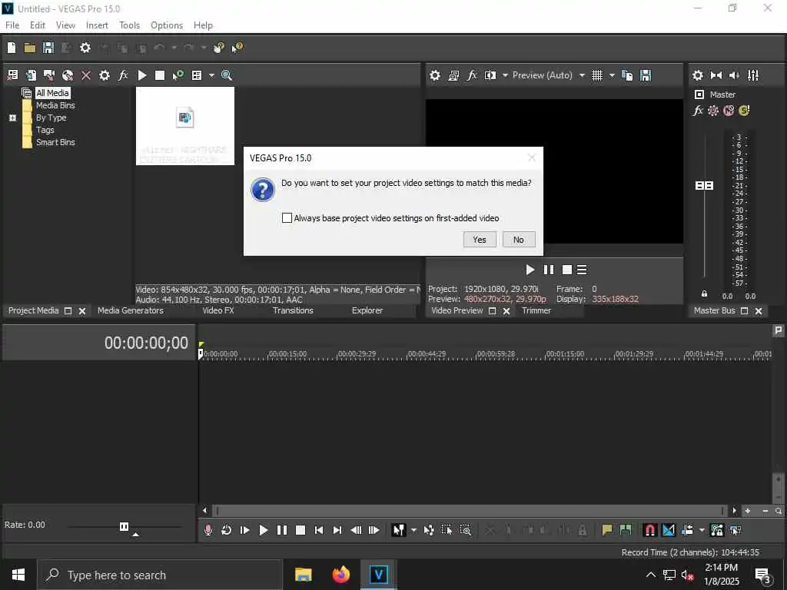
Task: Open Video Preview project settings gear
Action: coord(435,75)
